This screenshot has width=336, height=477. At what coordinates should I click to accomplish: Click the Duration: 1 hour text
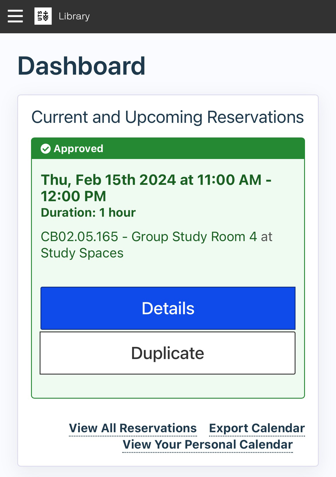tap(88, 213)
